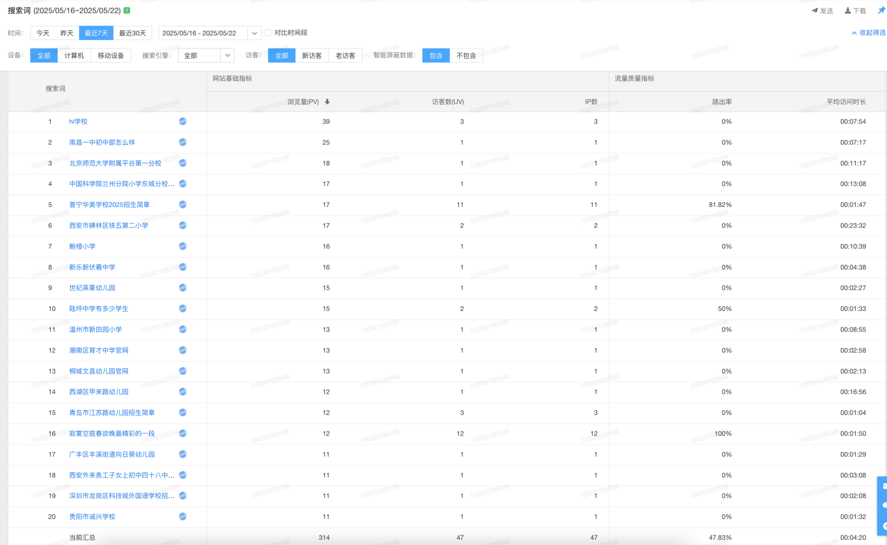Image resolution: width=887 pixels, height=545 pixels.
Task: Click the trend icon beside 广丰区丰溪街道向日葵幼儿园
Action: [183, 454]
